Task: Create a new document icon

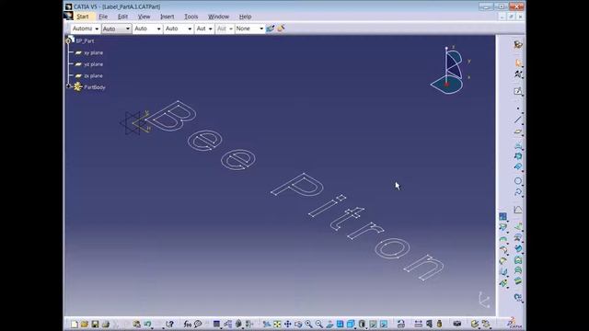Action: point(74,324)
